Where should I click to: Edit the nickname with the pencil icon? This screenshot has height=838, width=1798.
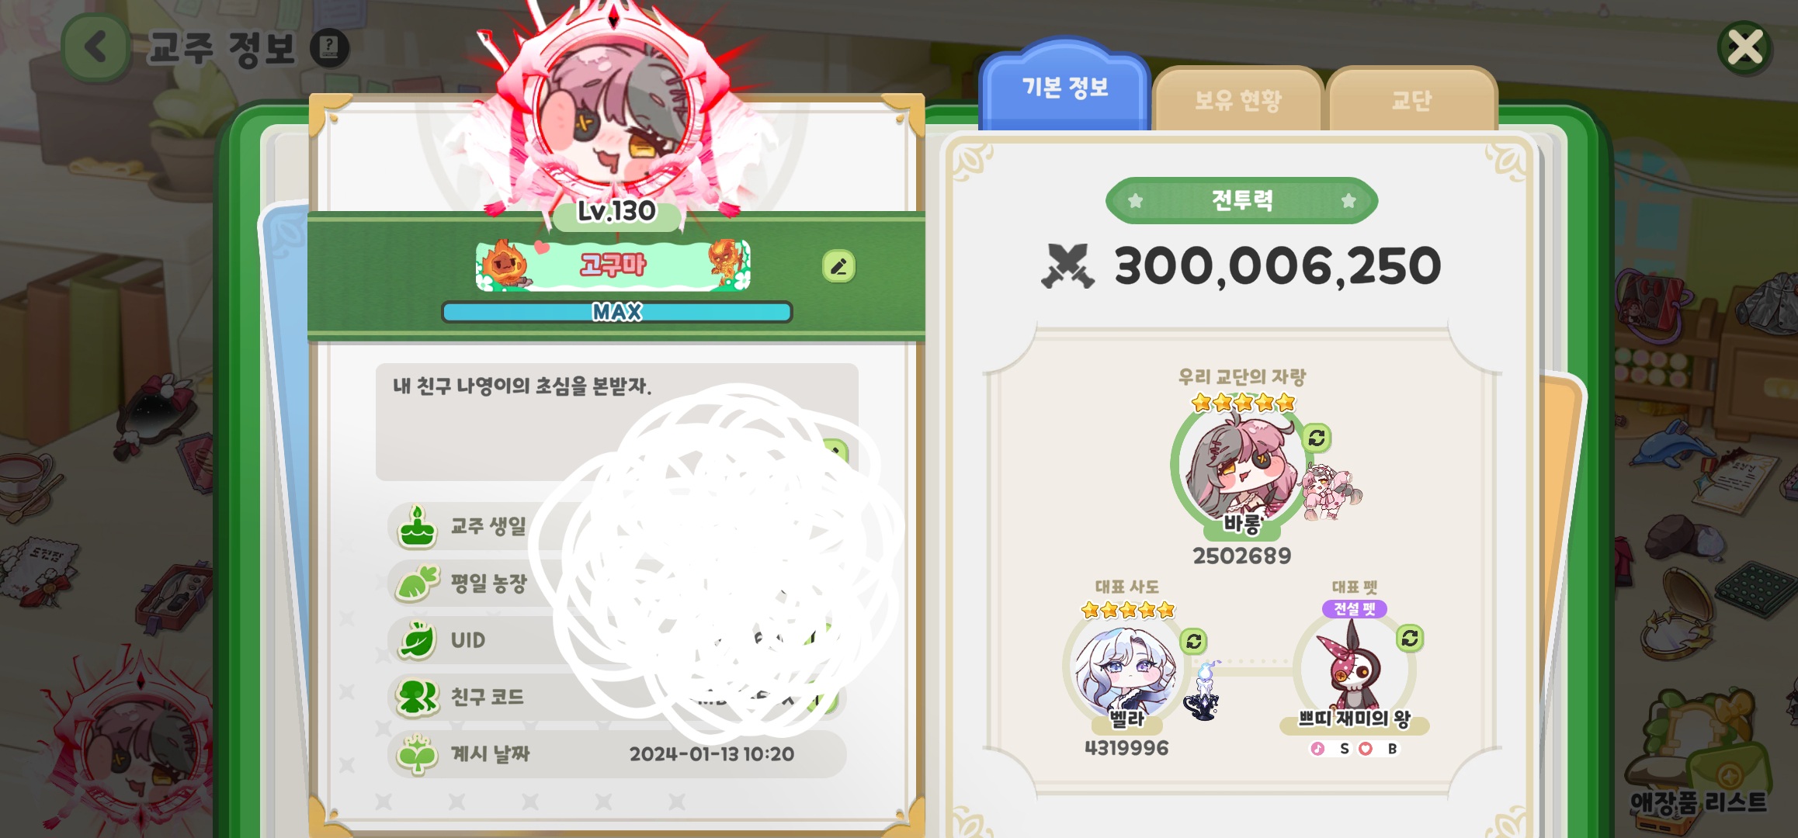[x=838, y=267]
